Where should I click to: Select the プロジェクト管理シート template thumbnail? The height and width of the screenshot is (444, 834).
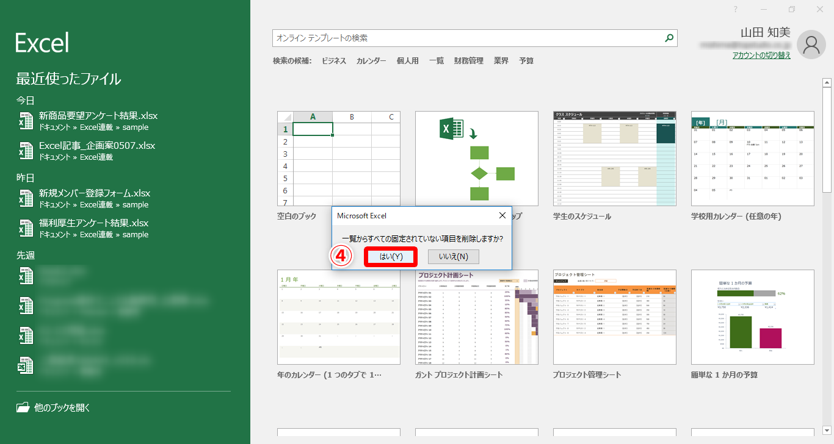coord(615,317)
